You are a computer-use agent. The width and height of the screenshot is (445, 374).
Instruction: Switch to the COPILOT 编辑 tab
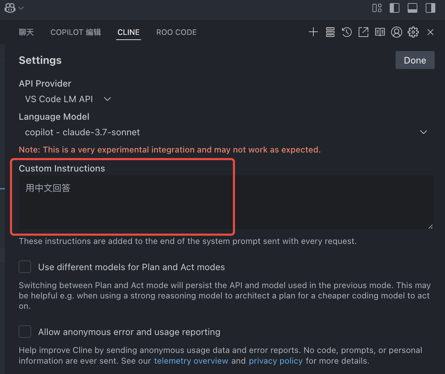[76, 32]
